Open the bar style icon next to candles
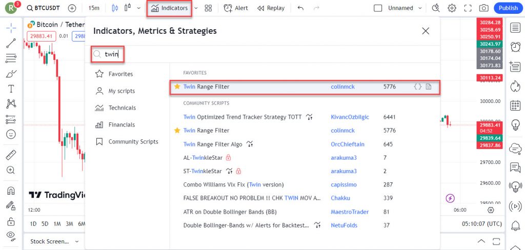 click(x=128, y=8)
